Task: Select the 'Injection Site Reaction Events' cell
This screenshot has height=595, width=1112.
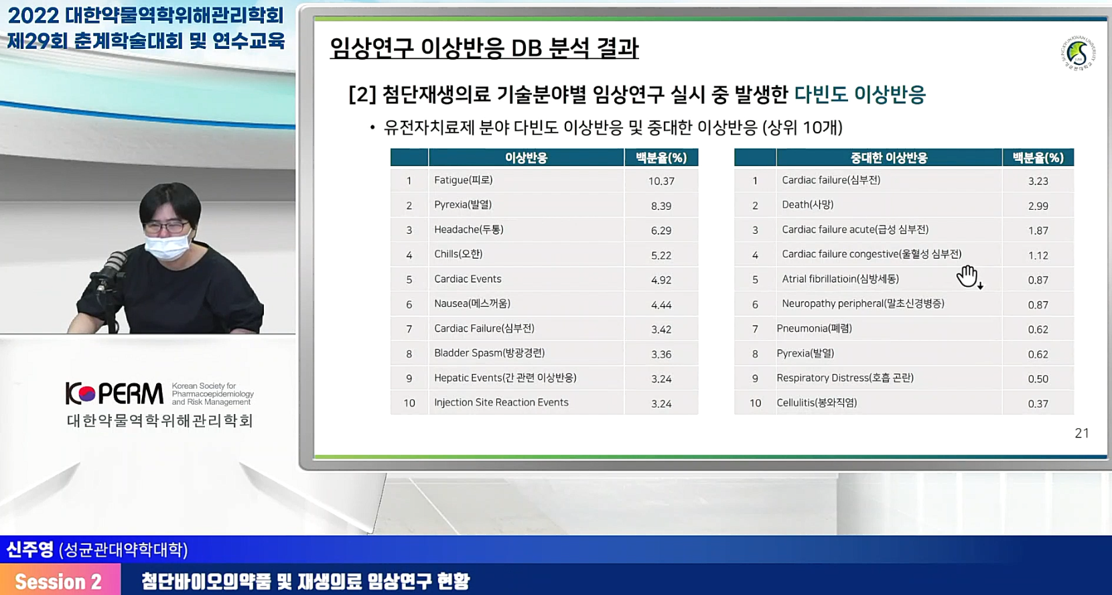Action: coord(527,403)
